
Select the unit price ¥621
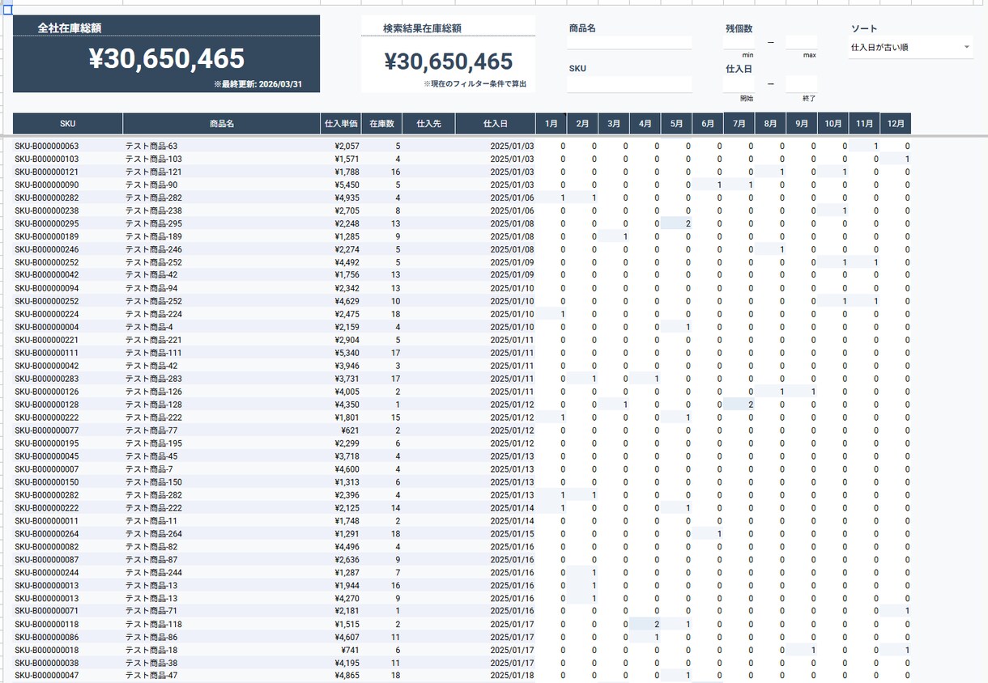click(350, 431)
